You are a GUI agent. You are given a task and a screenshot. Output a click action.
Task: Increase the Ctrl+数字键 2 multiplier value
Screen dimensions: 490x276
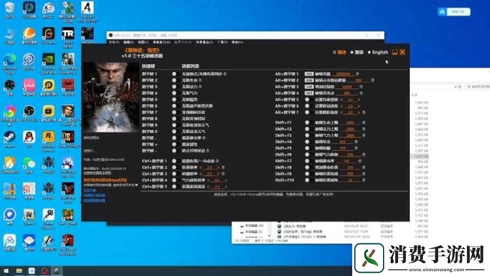point(218,167)
